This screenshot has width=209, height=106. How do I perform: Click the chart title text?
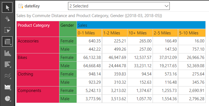pos(89,16)
